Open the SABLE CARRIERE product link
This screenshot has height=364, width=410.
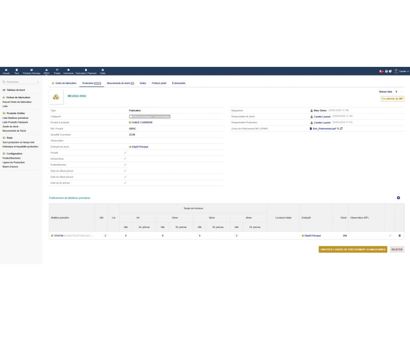(x=142, y=122)
